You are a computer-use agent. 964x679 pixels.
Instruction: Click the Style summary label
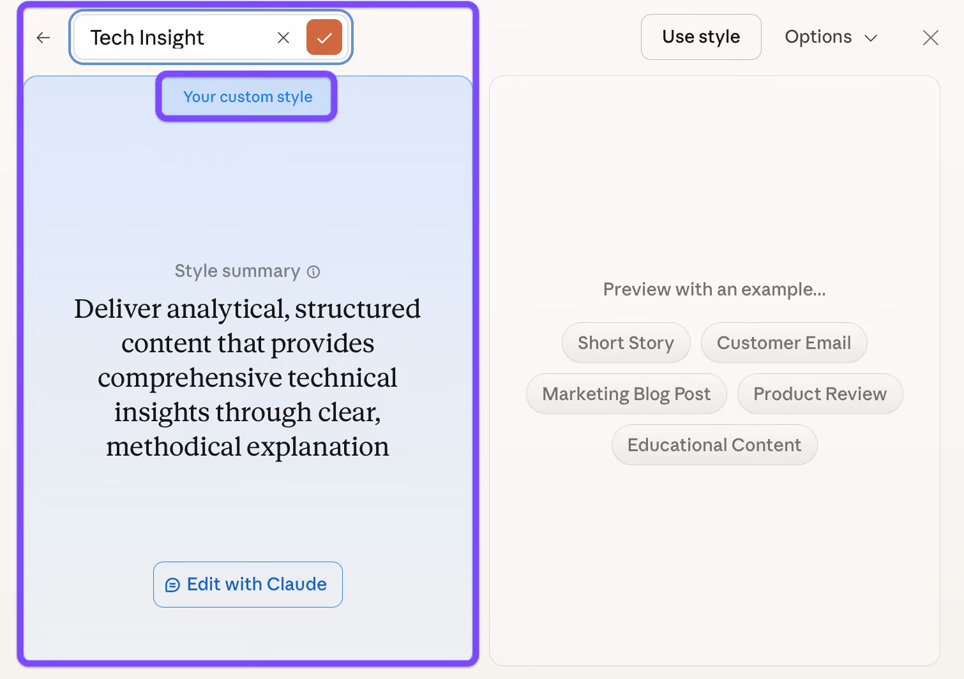point(237,271)
